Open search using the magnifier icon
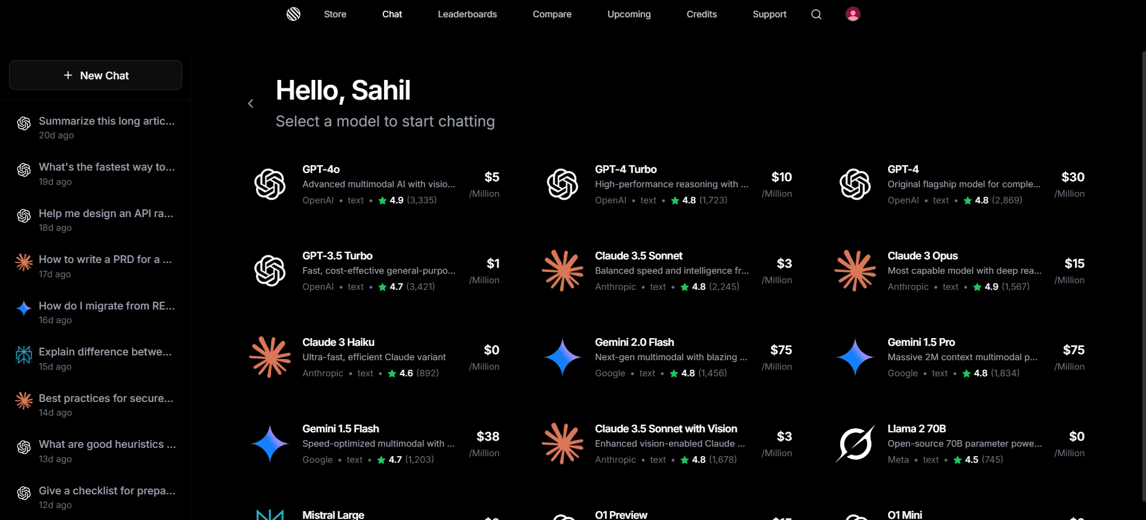The width and height of the screenshot is (1146, 520). [816, 14]
